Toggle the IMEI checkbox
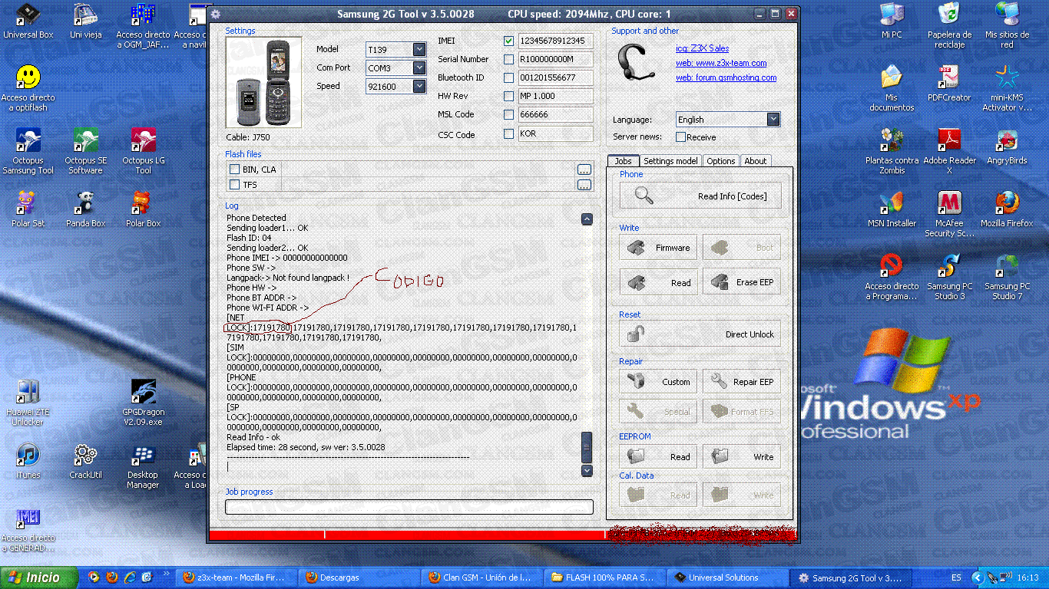This screenshot has width=1049, height=589. pyautogui.click(x=508, y=41)
